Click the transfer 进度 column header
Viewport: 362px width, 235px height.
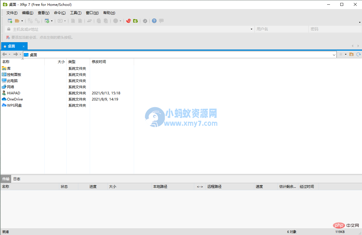(93, 186)
